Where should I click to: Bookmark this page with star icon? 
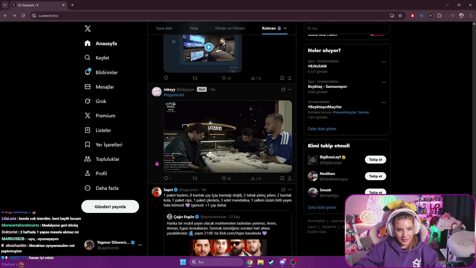coord(400,16)
